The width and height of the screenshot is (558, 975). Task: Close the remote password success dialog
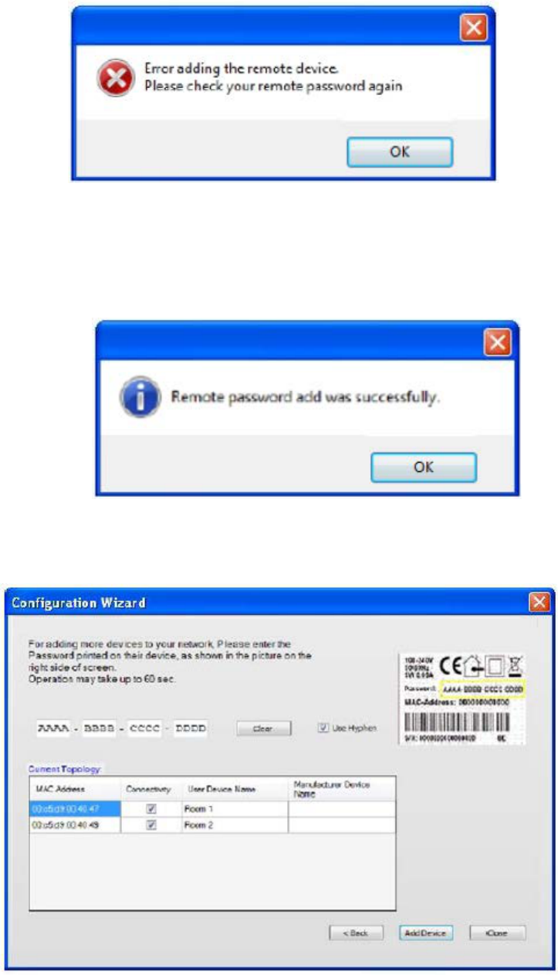point(499,341)
